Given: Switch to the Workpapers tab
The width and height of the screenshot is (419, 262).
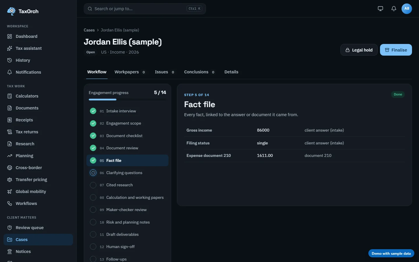Looking at the screenshot, I should pyautogui.click(x=130, y=72).
